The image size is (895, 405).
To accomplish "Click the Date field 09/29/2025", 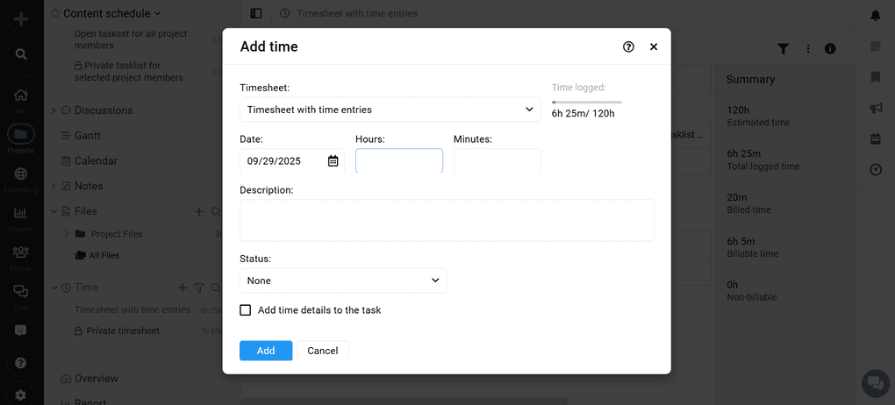I will (x=291, y=160).
